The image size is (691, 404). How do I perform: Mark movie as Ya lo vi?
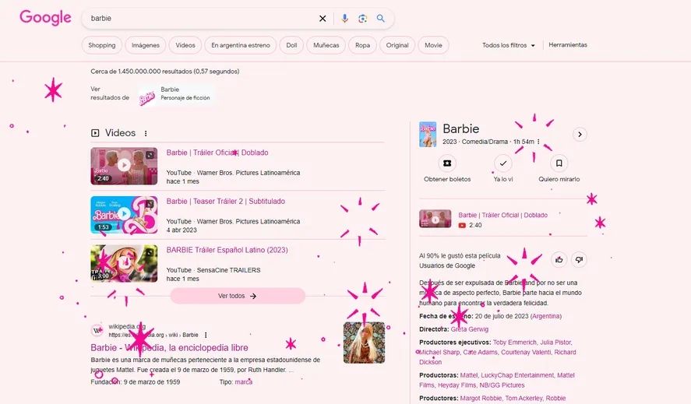(503, 163)
